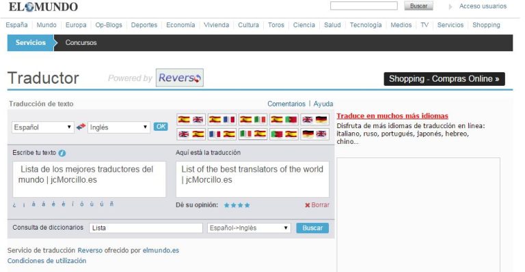The height and width of the screenshot is (272, 525).
Task: Open the Europa section
Action: pos(76,25)
